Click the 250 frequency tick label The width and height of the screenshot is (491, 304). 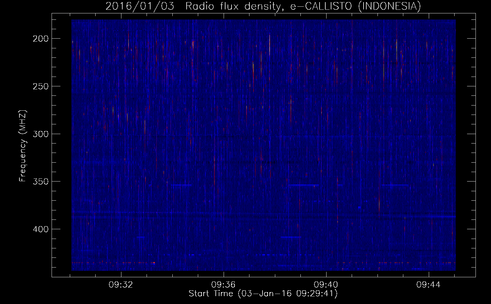click(41, 86)
